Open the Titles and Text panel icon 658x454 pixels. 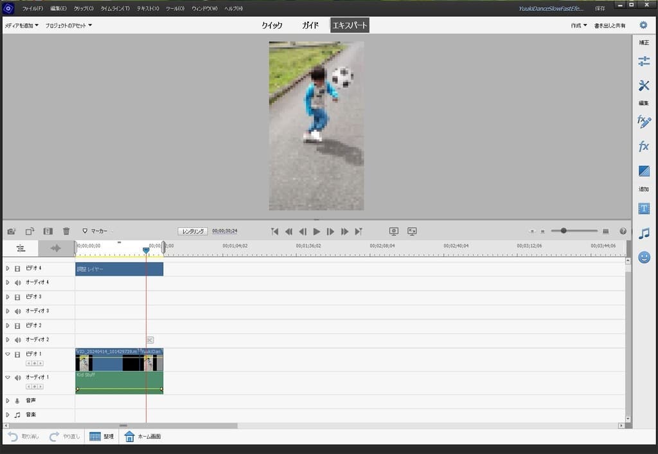[x=643, y=209]
